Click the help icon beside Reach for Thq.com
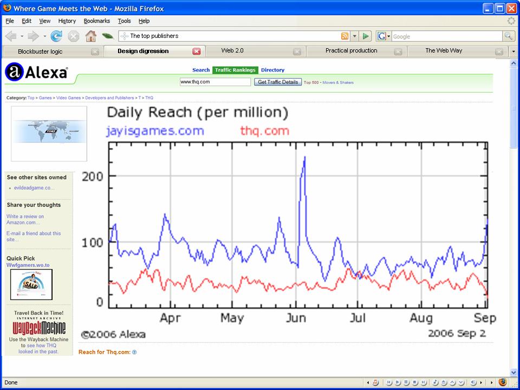Viewport: 520px width, 390px height. (x=134, y=352)
